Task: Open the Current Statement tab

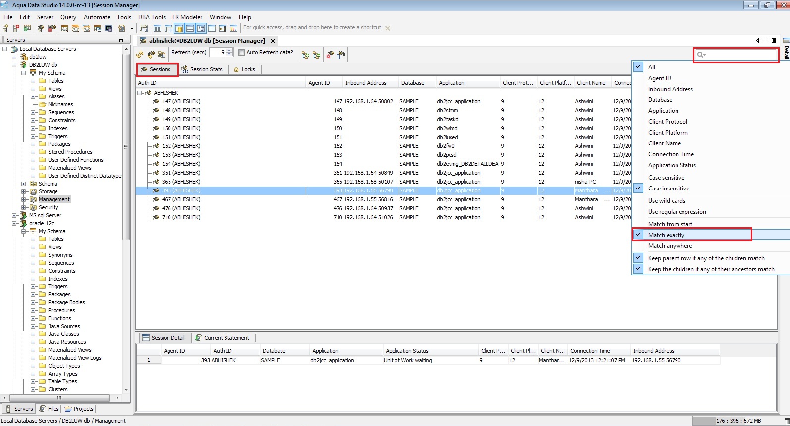Action: pyautogui.click(x=222, y=338)
